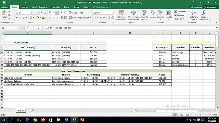Open the Archivo tab
Viewport: 219px width, 123px height.
(5, 7)
